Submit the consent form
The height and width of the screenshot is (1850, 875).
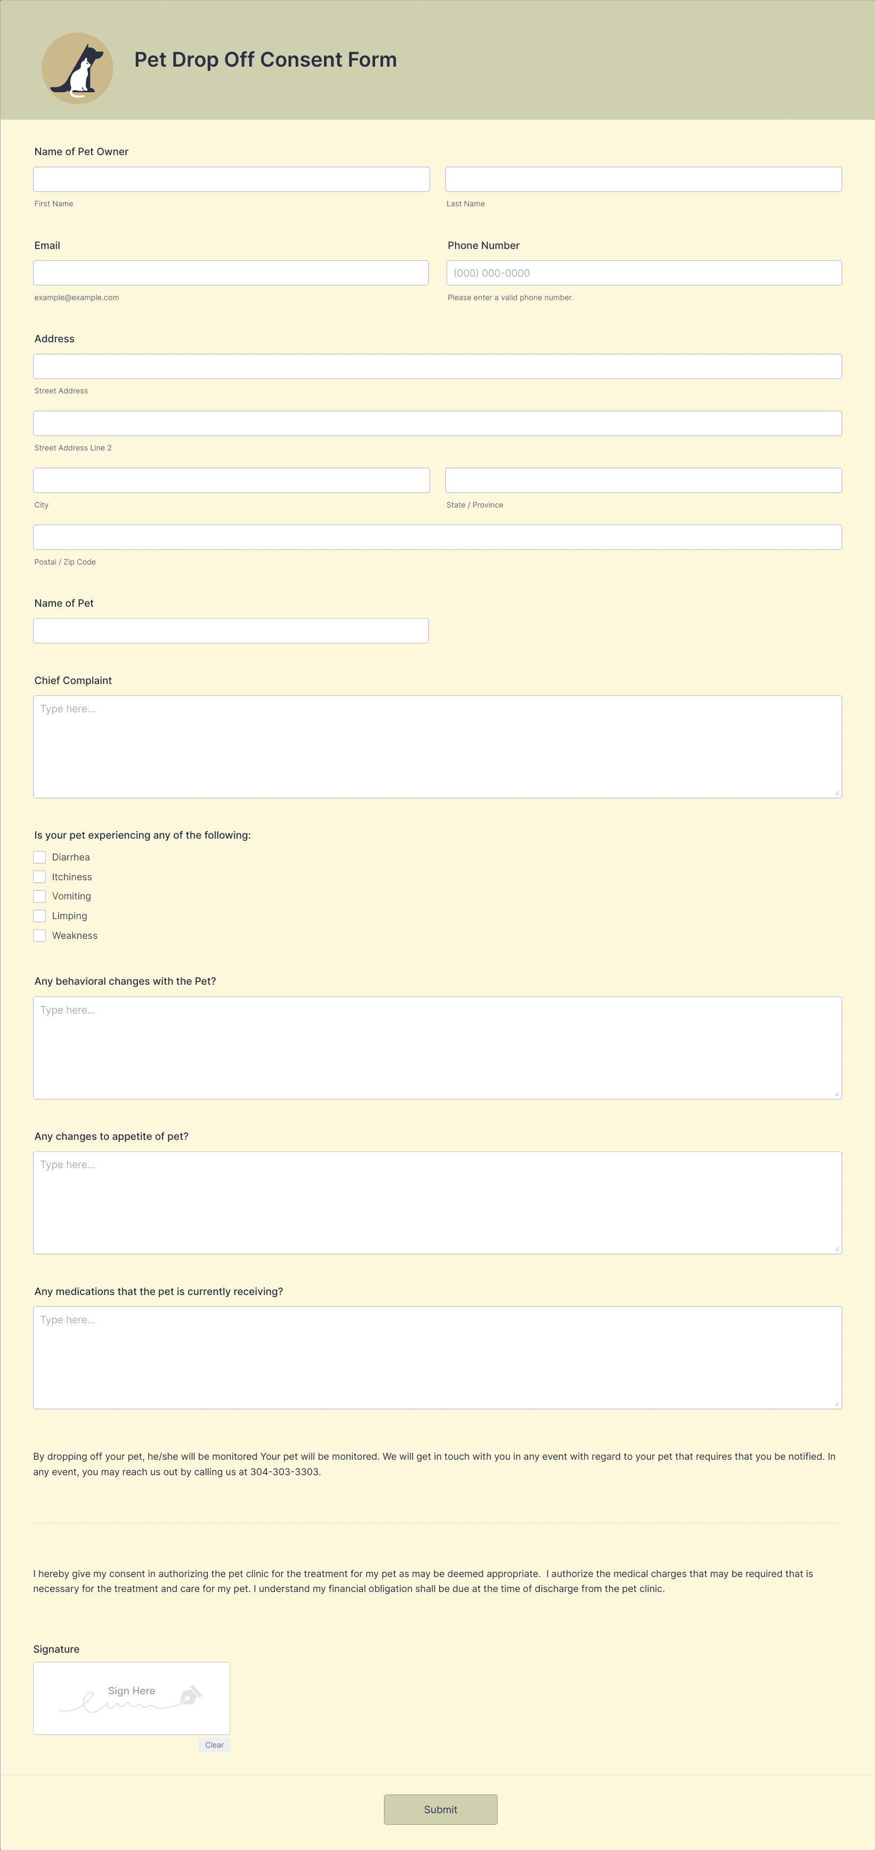[x=441, y=1810]
